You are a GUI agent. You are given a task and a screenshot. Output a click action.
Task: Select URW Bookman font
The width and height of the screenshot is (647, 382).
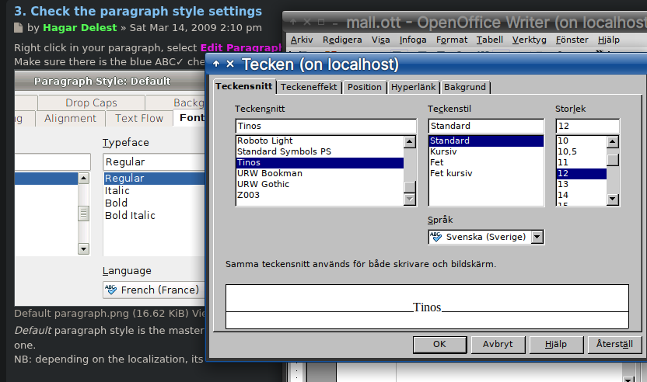click(320, 173)
